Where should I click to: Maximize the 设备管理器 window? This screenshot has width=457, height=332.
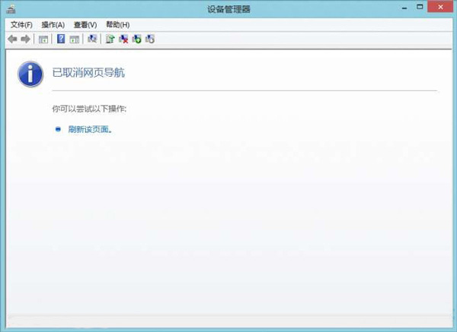point(420,7)
